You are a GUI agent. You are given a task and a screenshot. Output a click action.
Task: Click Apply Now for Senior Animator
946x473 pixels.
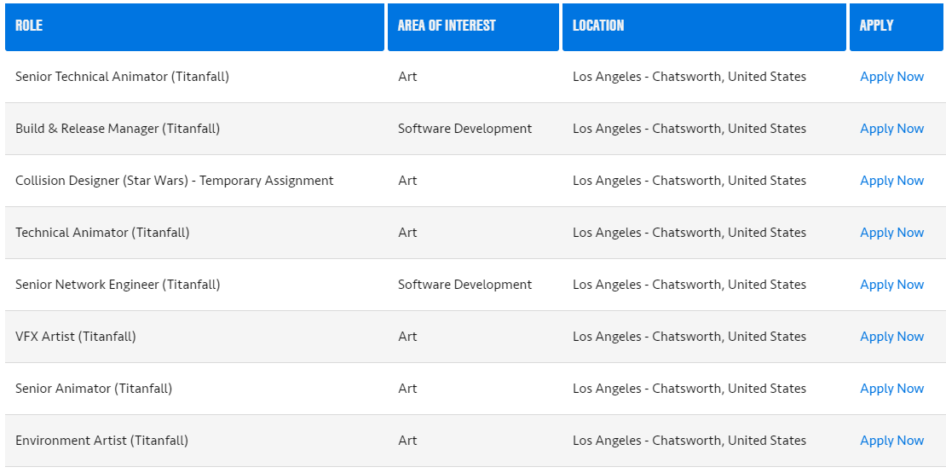click(891, 389)
